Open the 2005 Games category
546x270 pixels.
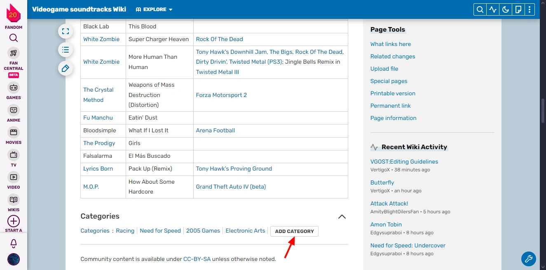click(x=203, y=231)
